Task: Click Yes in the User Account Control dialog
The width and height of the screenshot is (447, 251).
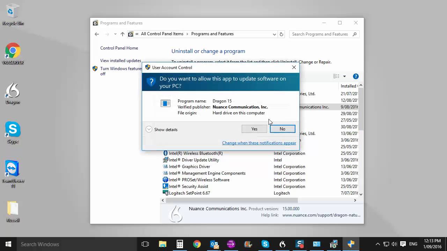Action: (x=254, y=129)
